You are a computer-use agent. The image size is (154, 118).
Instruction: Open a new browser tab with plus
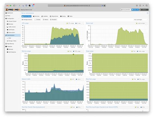point(143,6)
